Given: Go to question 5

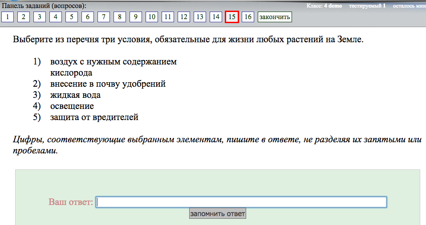Looking at the screenshot, I should click(72, 17).
